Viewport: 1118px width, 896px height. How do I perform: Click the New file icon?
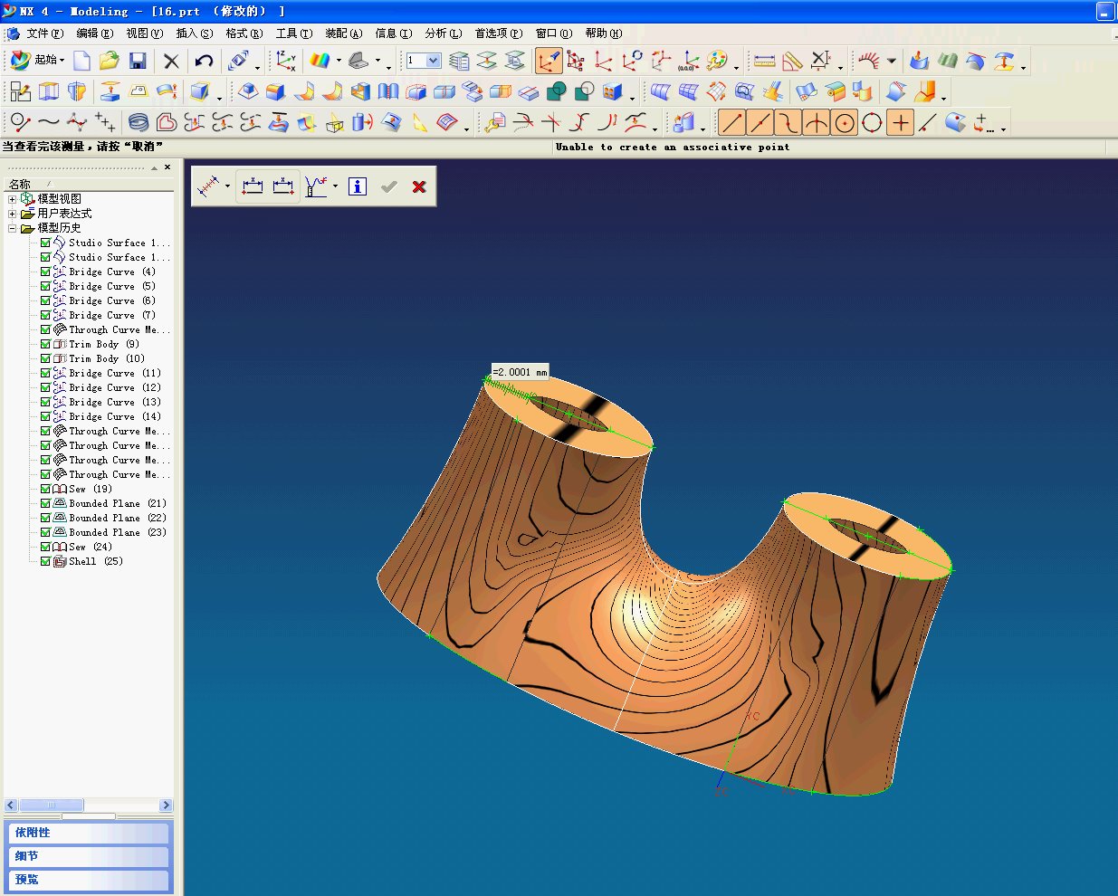pyautogui.click(x=81, y=61)
